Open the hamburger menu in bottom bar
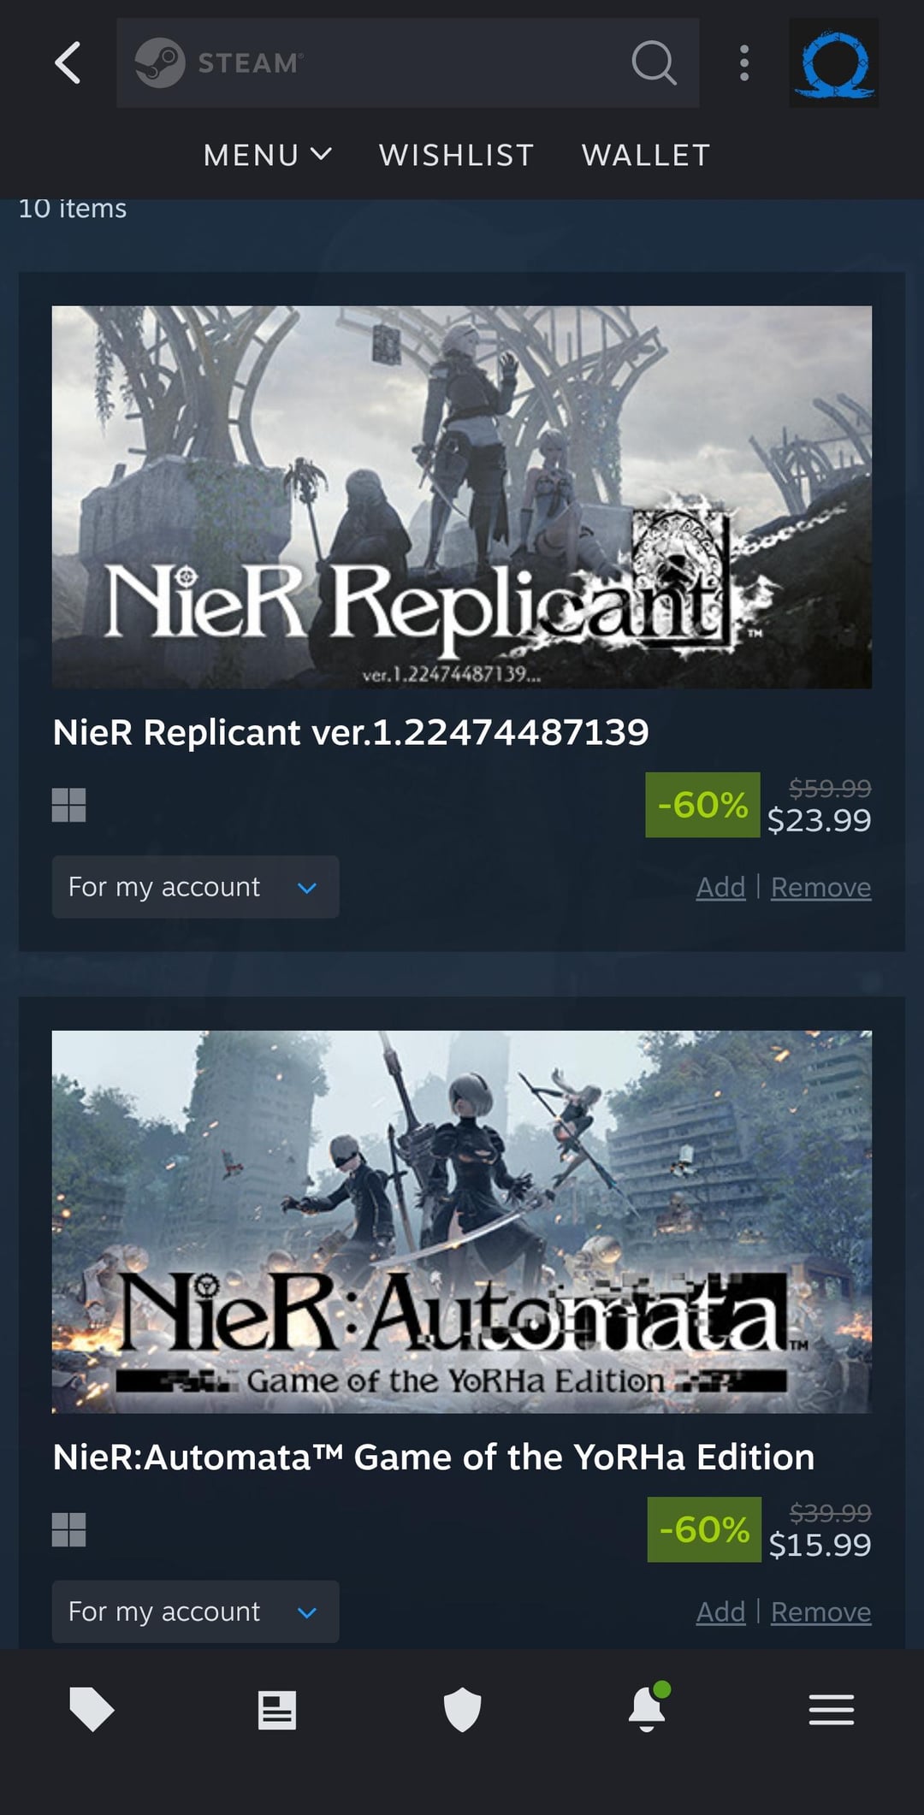The width and height of the screenshot is (924, 1815). [832, 1710]
